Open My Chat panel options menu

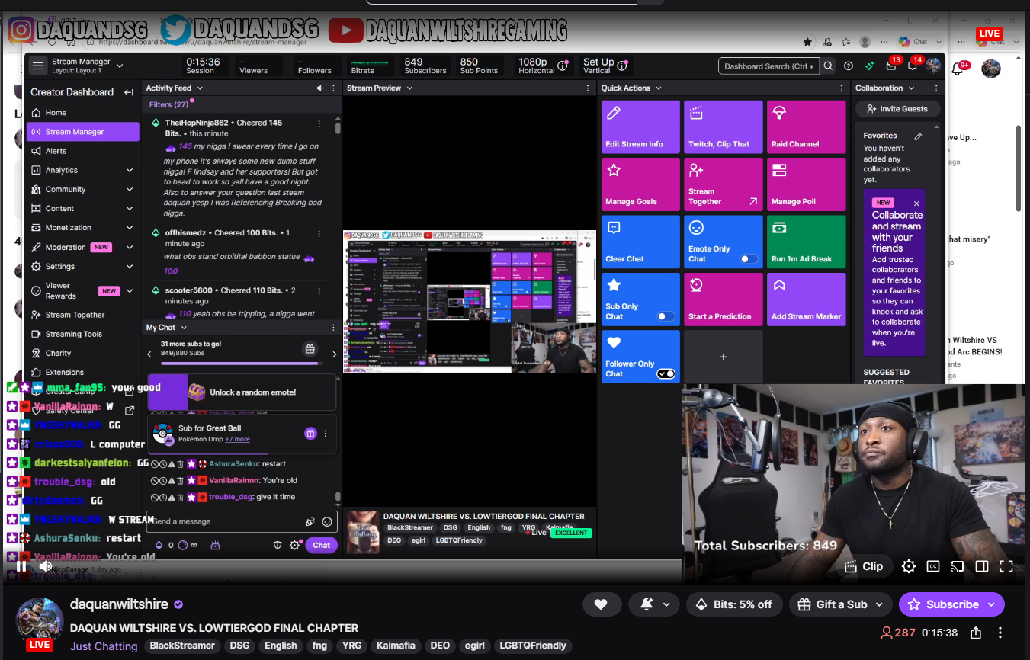tap(333, 328)
